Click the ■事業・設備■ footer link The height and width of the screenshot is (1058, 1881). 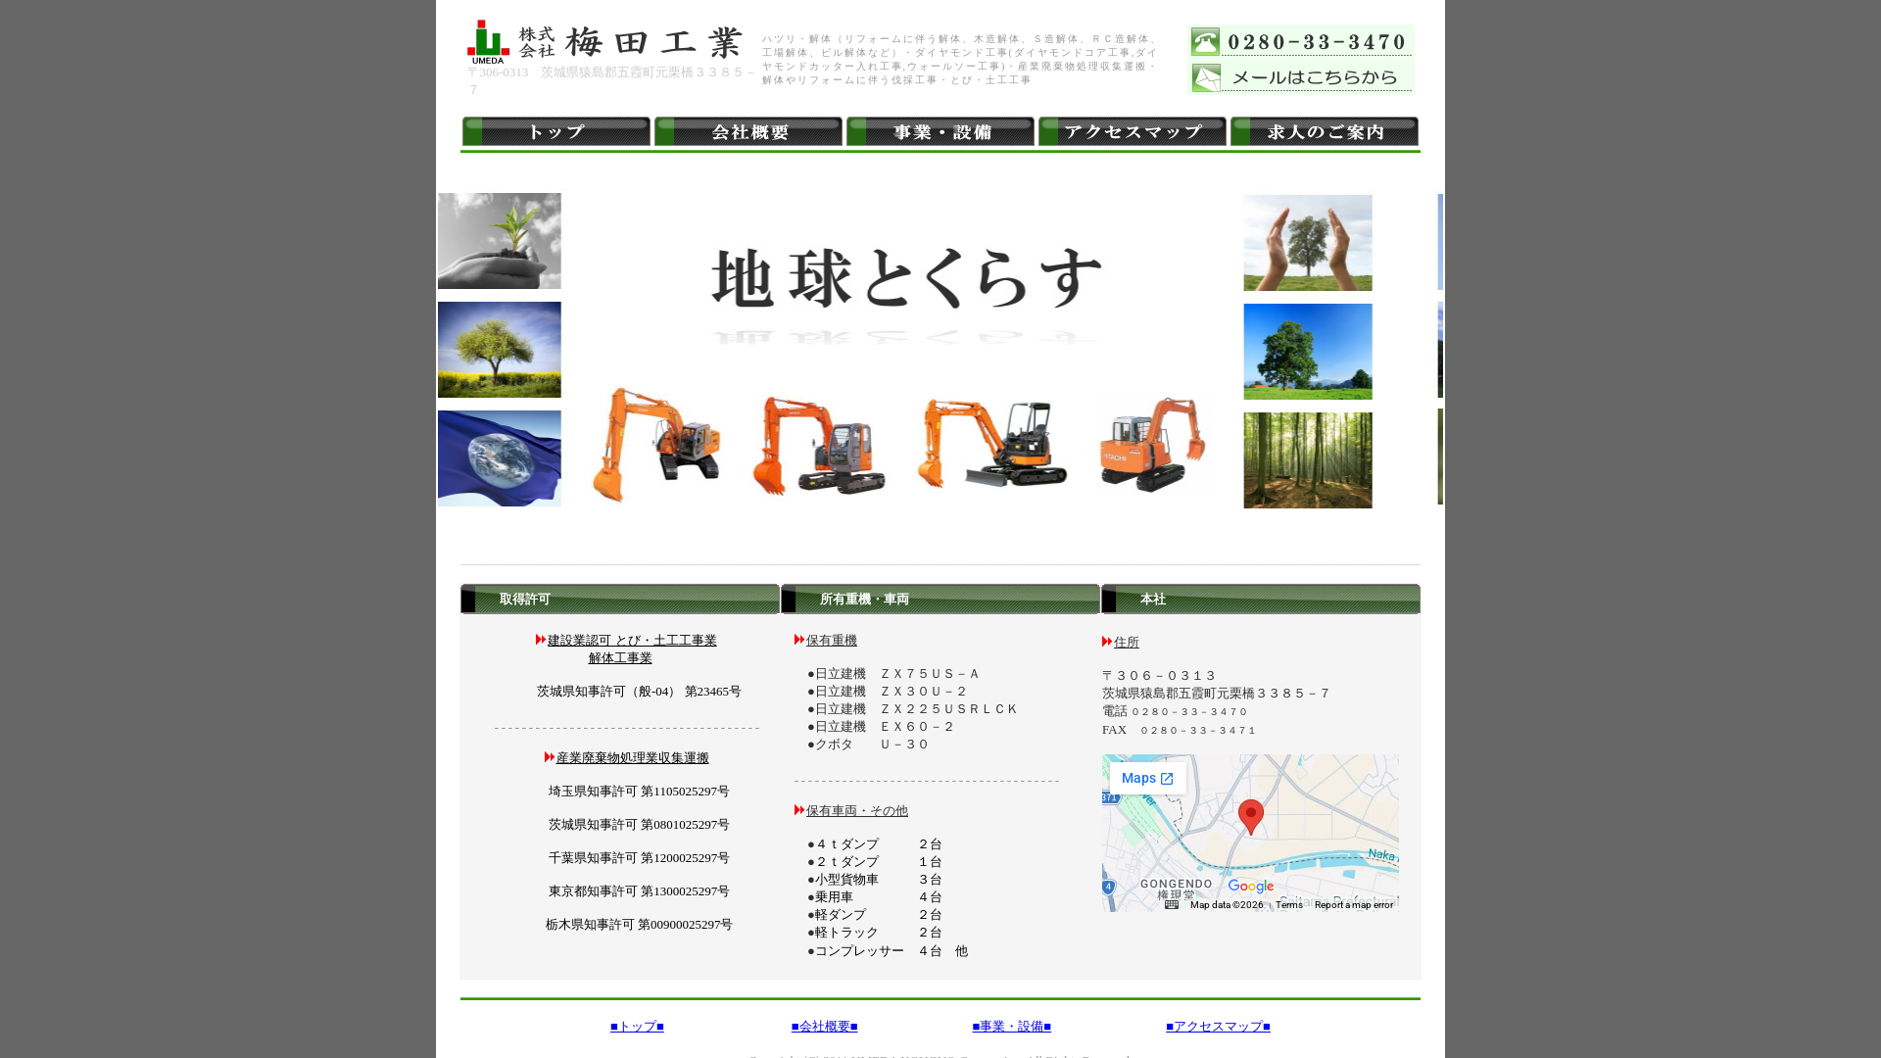point(1012,1027)
